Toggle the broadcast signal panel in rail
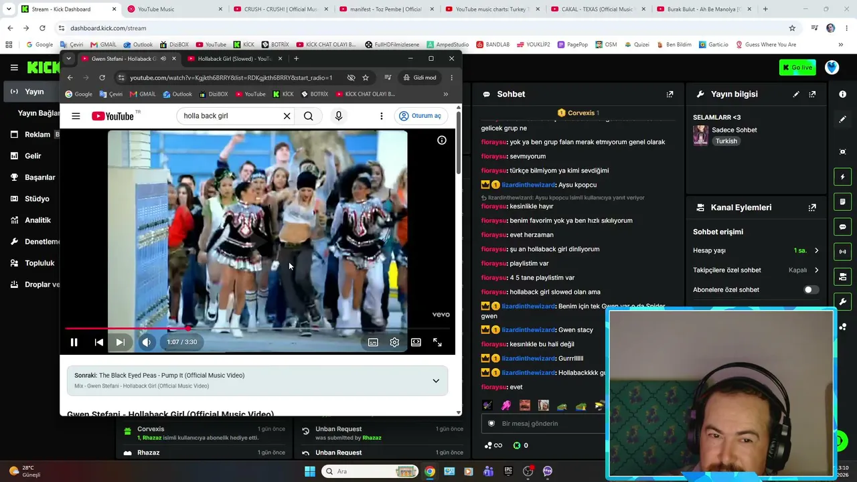Screen dimensions: 857x482 click(x=843, y=252)
